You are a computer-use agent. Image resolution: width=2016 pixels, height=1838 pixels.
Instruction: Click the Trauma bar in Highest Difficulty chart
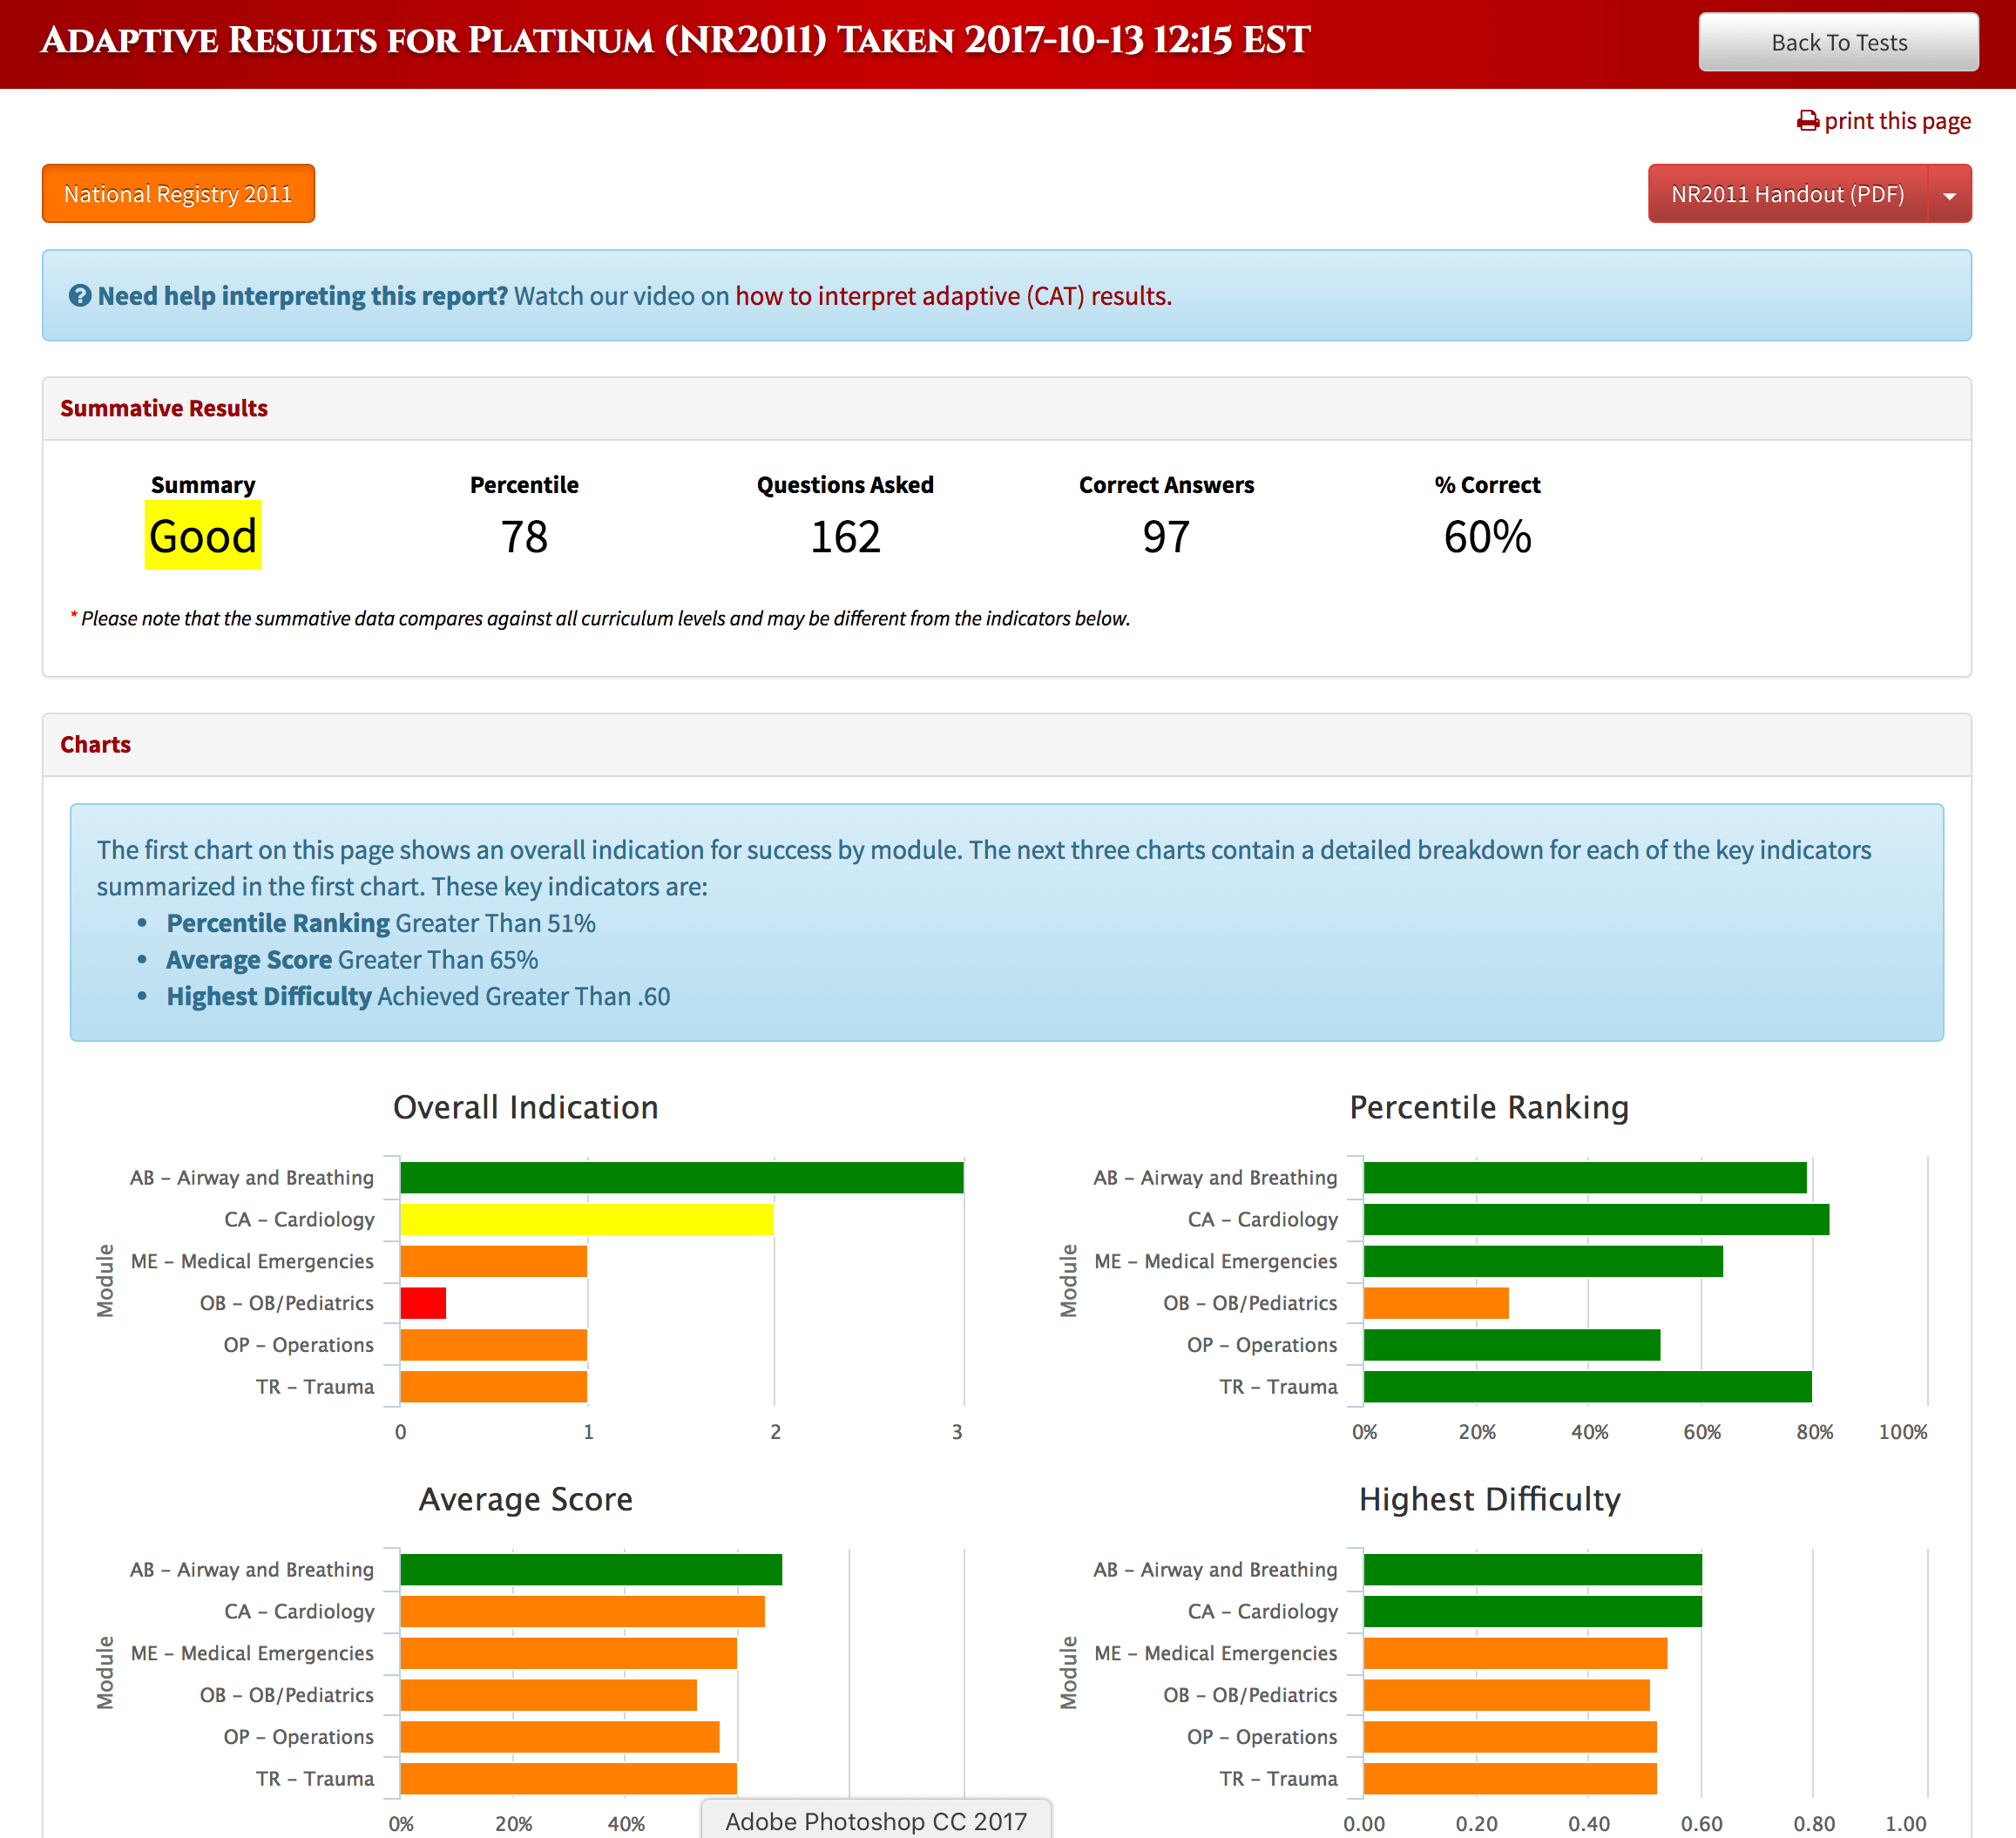(1510, 1779)
